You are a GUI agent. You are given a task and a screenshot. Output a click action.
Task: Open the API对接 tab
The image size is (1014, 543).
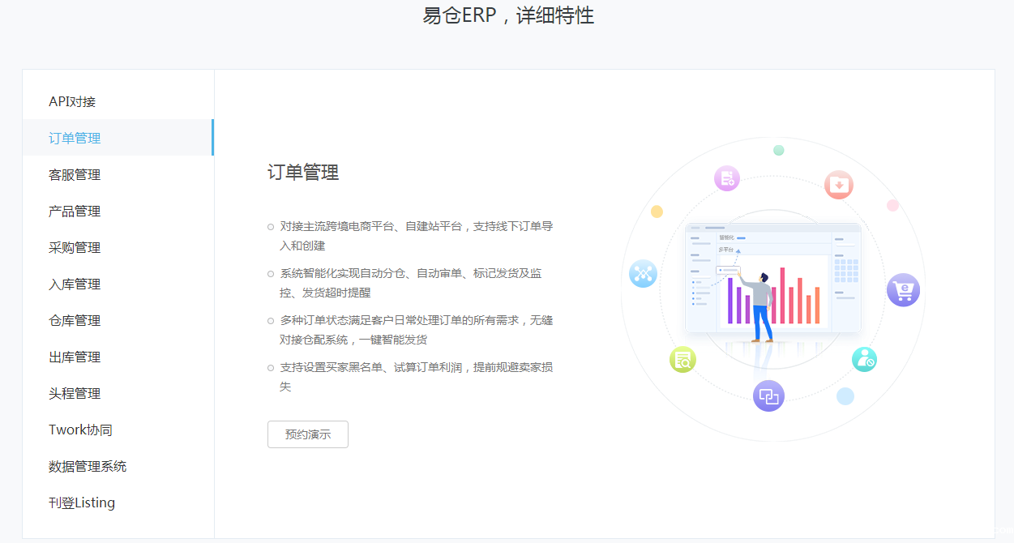(x=72, y=101)
